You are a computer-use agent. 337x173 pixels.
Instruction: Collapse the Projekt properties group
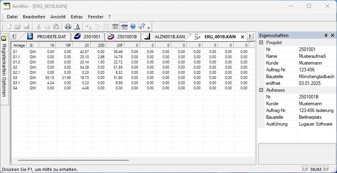coord(261,42)
